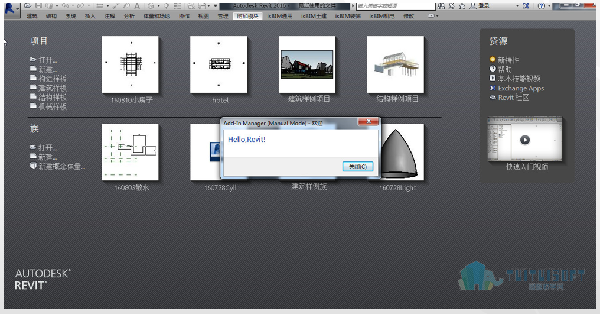Viewport: 600px width, 314px height.
Task: Switch to the isBIM机电 ribbon tab
Action: point(381,16)
